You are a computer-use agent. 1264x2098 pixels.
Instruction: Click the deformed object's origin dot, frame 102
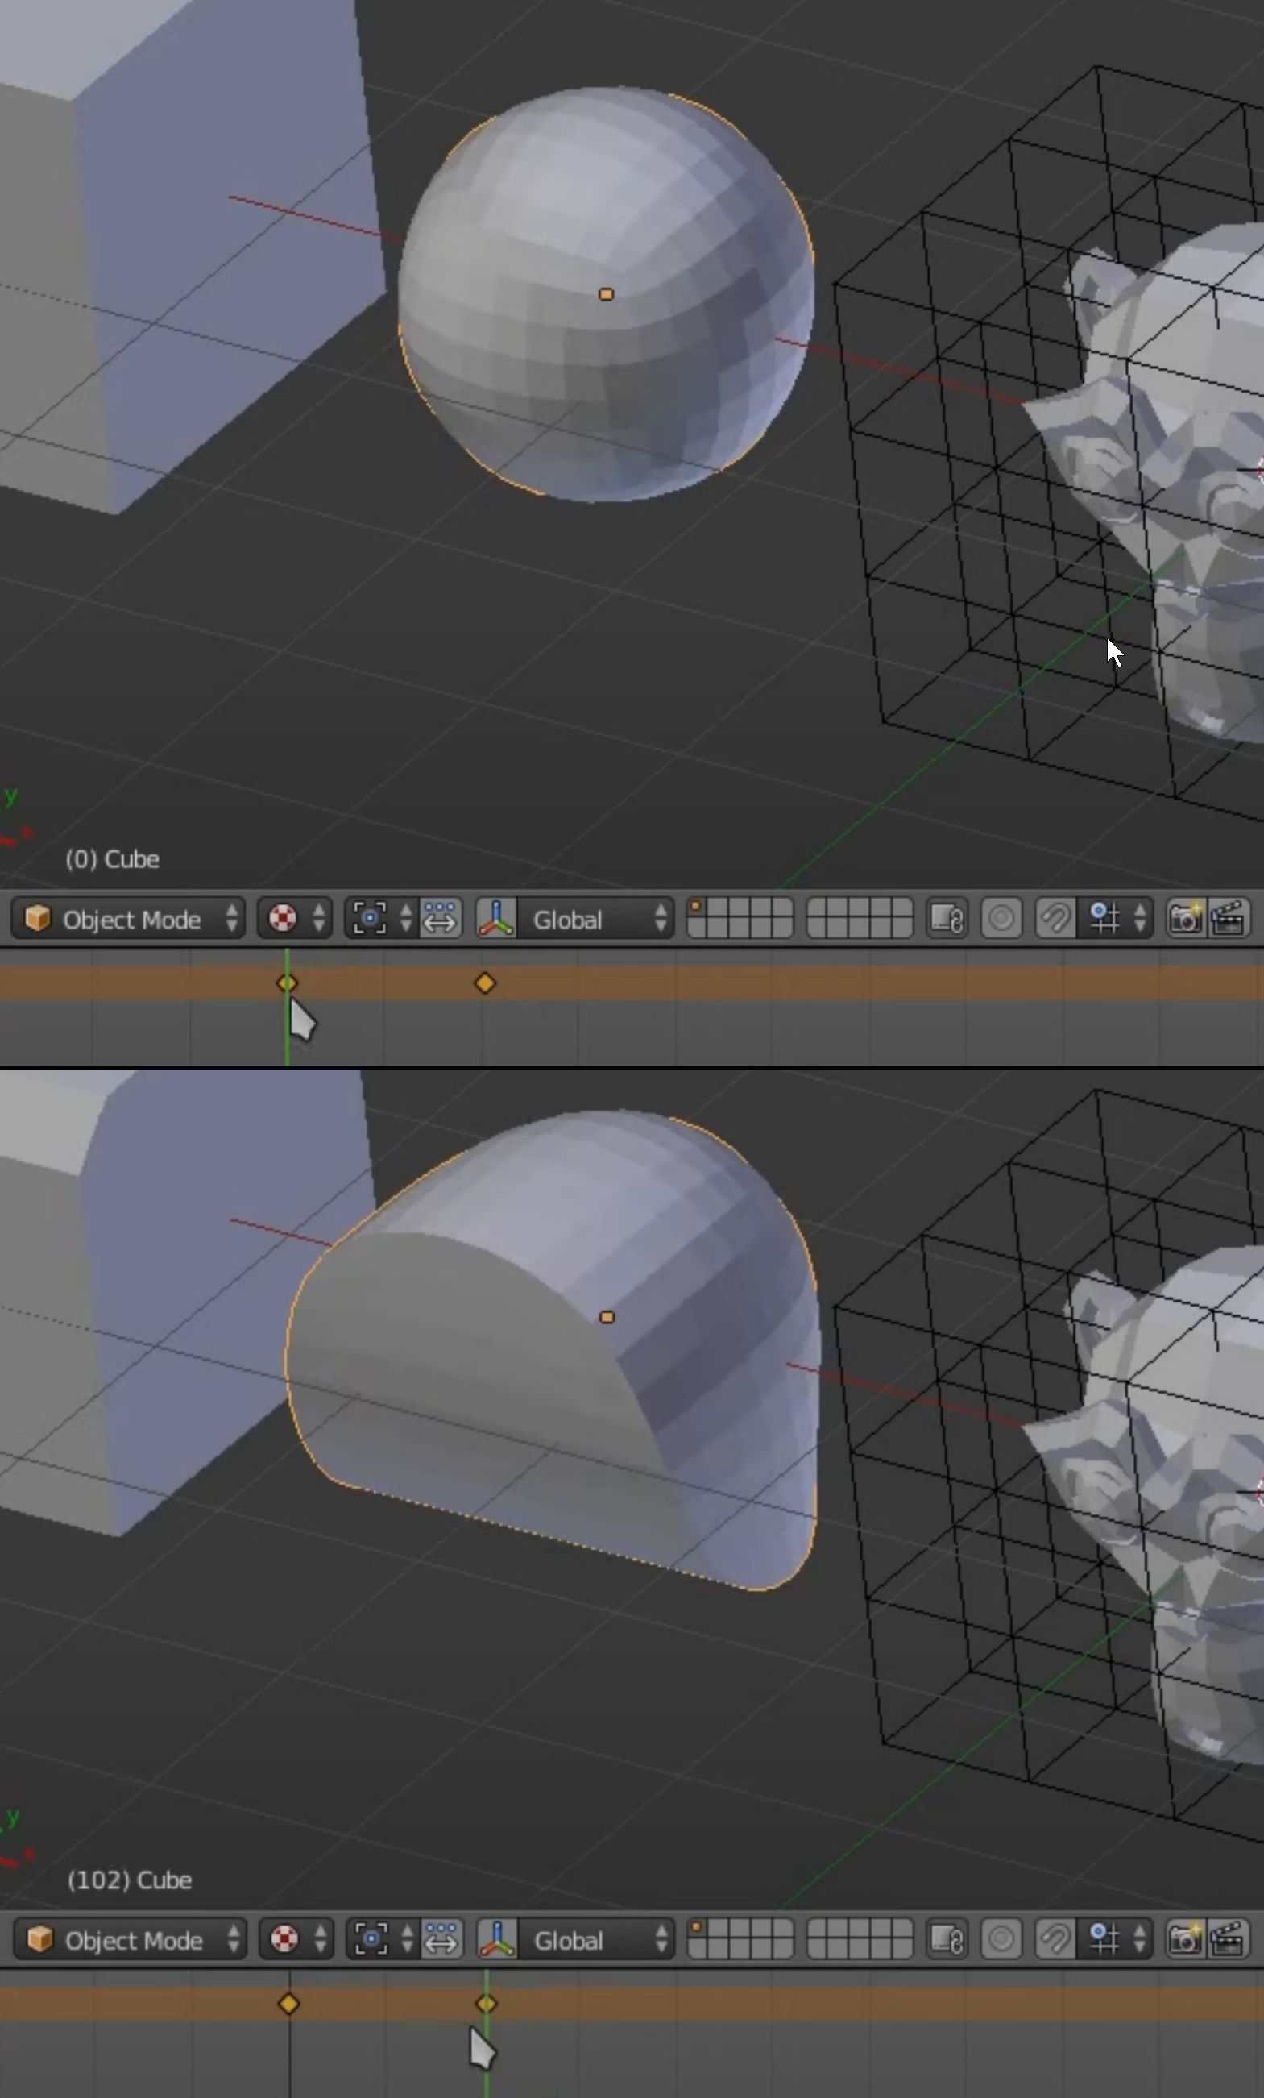coord(607,1316)
